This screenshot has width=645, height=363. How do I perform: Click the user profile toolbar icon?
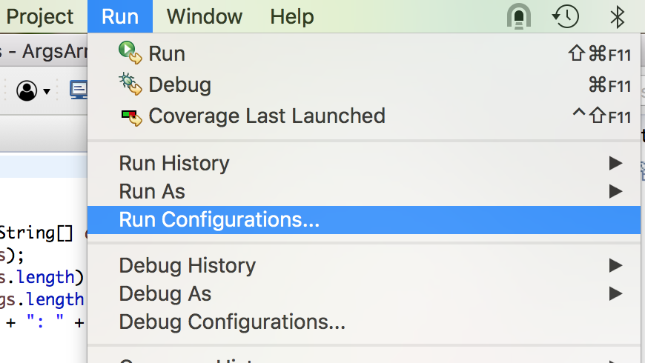[x=27, y=91]
